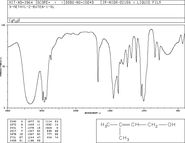Screen dimensions: 185x143
Task: Click the 1500 wavenumber axis label
Action: 110,111
